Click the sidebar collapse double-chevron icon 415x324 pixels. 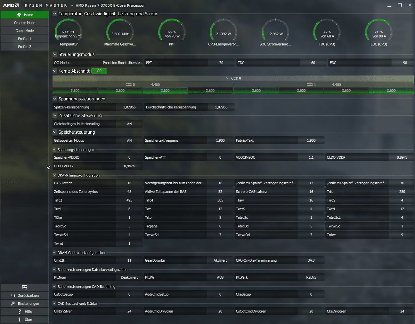tap(49, 167)
